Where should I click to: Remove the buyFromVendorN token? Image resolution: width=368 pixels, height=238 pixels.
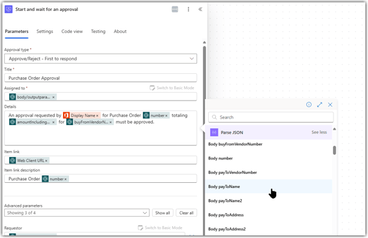coord(111,122)
